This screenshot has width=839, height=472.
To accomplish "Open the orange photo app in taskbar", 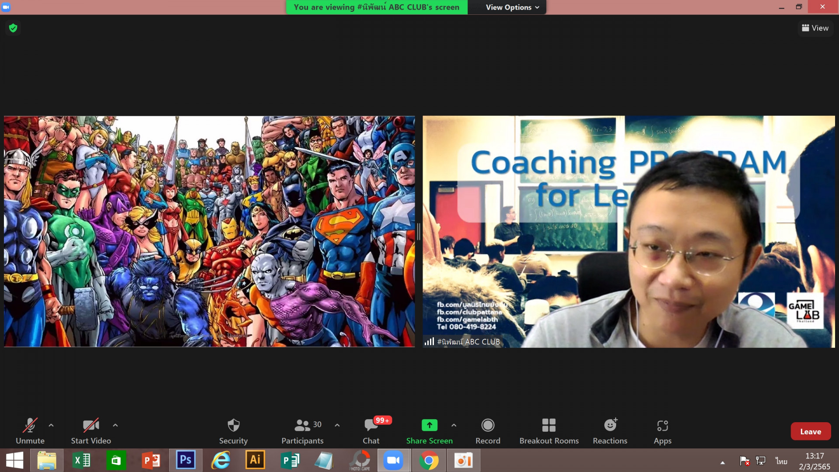I will point(464,460).
